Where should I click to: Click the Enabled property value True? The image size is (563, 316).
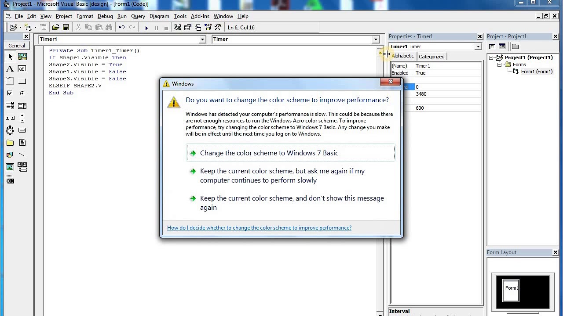(x=448, y=73)
